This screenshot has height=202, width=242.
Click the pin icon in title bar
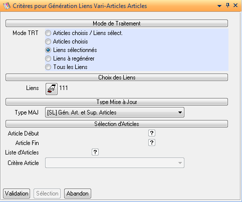pos(227,5)
